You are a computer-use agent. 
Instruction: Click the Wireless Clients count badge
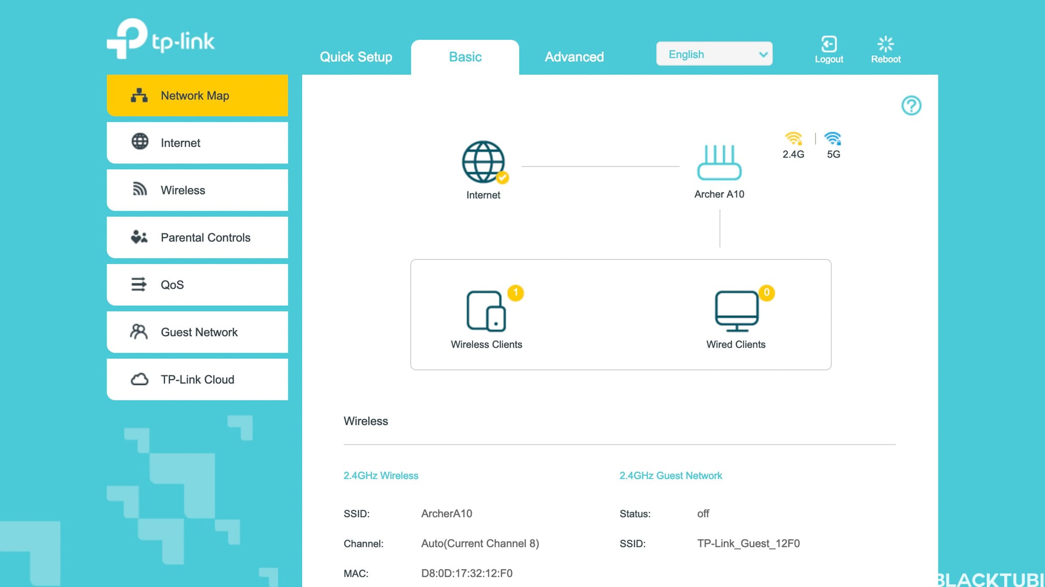click(x=515, y=292)
